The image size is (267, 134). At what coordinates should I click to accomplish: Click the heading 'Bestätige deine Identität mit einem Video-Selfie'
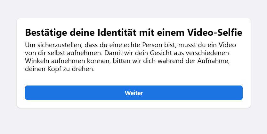[x=134, y=33]
